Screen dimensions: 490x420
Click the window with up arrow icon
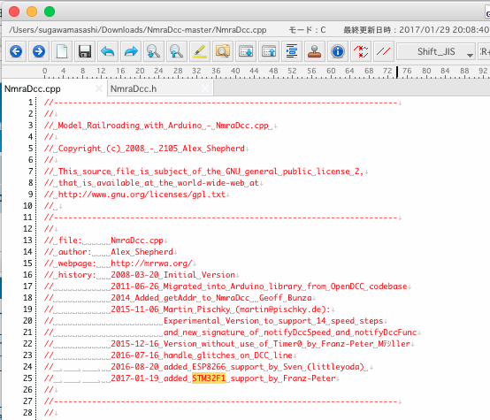[x=268, y=51]
